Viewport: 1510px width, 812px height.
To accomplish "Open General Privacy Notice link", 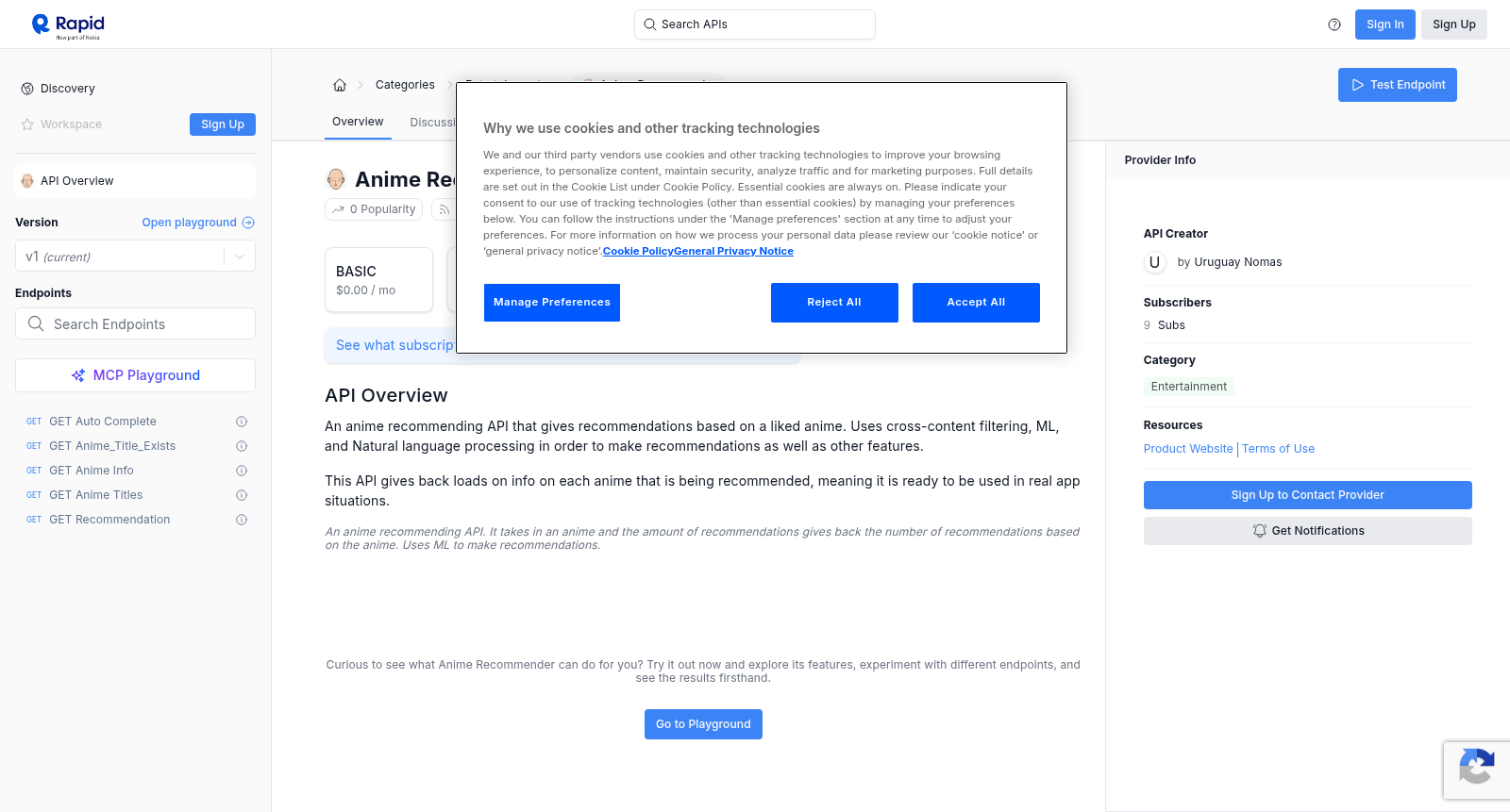I will pos(734,251).
